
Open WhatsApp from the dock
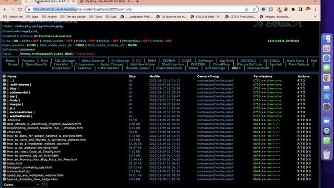point(327,141)
